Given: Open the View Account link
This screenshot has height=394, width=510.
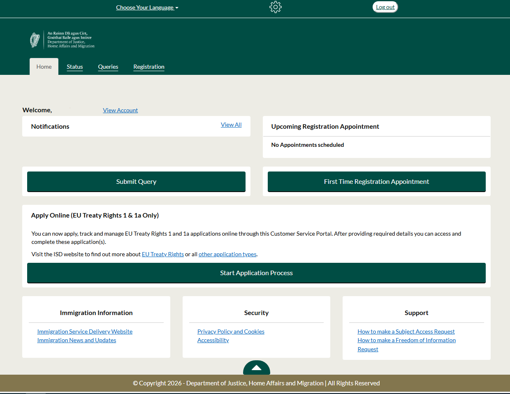Looking at the screenshot, I should pyautogui.click(x=121, y=110).
